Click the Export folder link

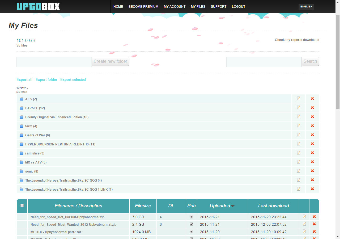46,79
